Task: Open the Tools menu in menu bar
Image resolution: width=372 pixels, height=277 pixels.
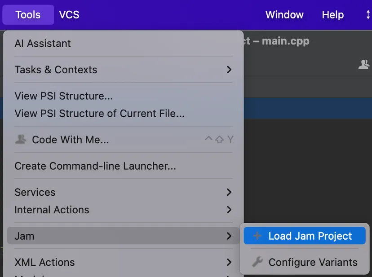Action: pyautogui.click(x=28, y=15)
